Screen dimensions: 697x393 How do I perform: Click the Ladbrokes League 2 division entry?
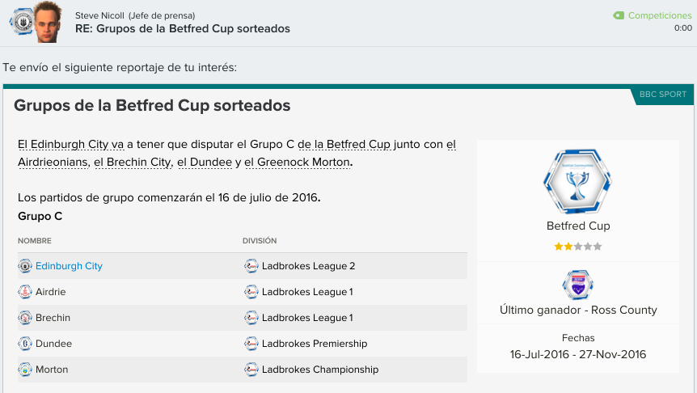[x=309, y=266]
